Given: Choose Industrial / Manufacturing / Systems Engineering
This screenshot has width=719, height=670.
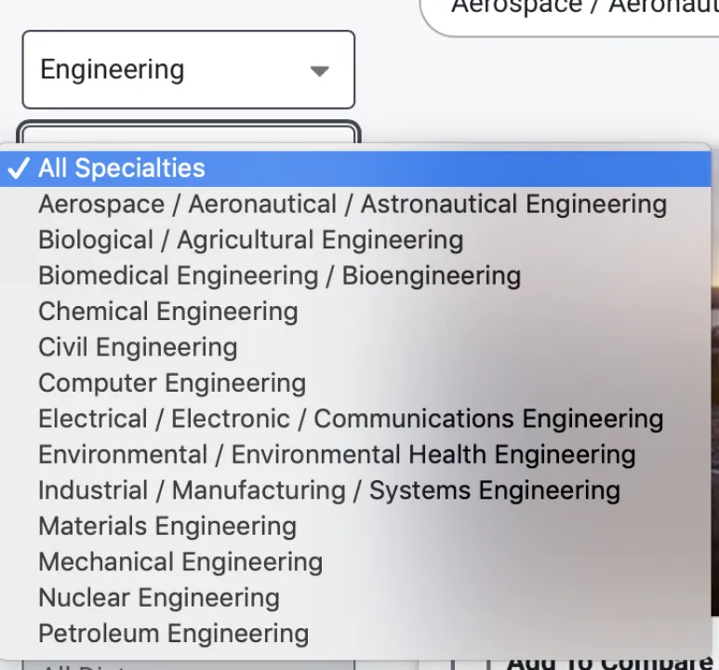Looking at the screenshot, I should click(x=355, y=490).
